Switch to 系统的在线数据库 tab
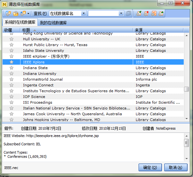Image resolution: width=193 pixels, height=177 pixels. [20, 22]
